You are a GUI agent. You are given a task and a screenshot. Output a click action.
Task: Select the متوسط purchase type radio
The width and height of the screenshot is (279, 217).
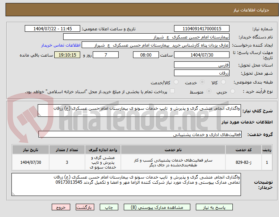tap(209, 91)
